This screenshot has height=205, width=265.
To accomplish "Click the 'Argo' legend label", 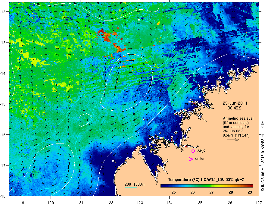I will coord(201,150).
